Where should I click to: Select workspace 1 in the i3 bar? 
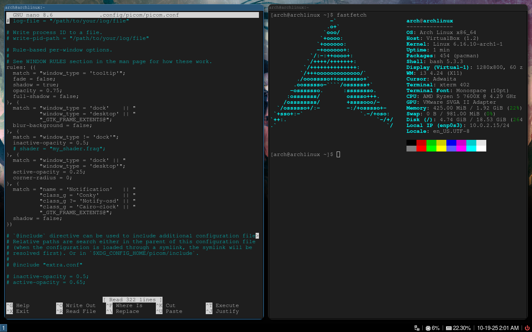point(3,328)
